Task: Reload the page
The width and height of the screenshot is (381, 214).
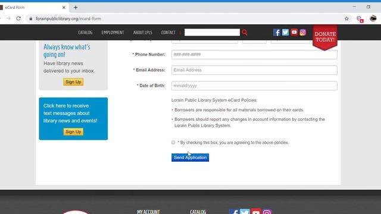Action: [x=18, y=18]
